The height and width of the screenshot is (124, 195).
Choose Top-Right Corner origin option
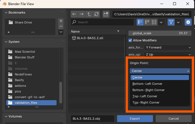point(146,102)
